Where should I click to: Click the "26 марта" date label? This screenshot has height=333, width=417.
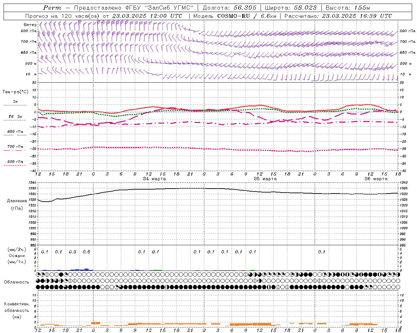[x=376, y=179]
